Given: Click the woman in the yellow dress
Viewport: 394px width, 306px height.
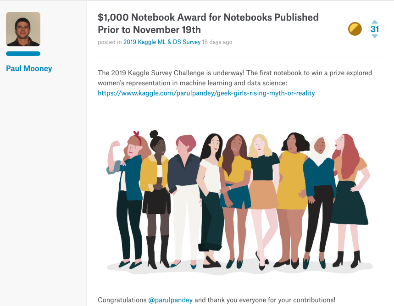Looking at the screenshot, I should 291,184.
